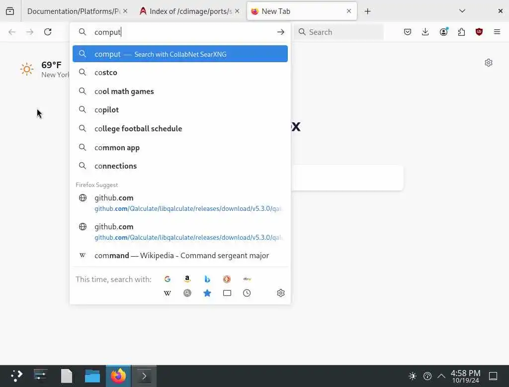The image size is (509, 387).
Task: Open the updates tray icon
Action: point(427,376)
